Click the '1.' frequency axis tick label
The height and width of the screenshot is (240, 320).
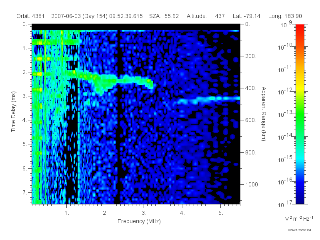(67, 213)
